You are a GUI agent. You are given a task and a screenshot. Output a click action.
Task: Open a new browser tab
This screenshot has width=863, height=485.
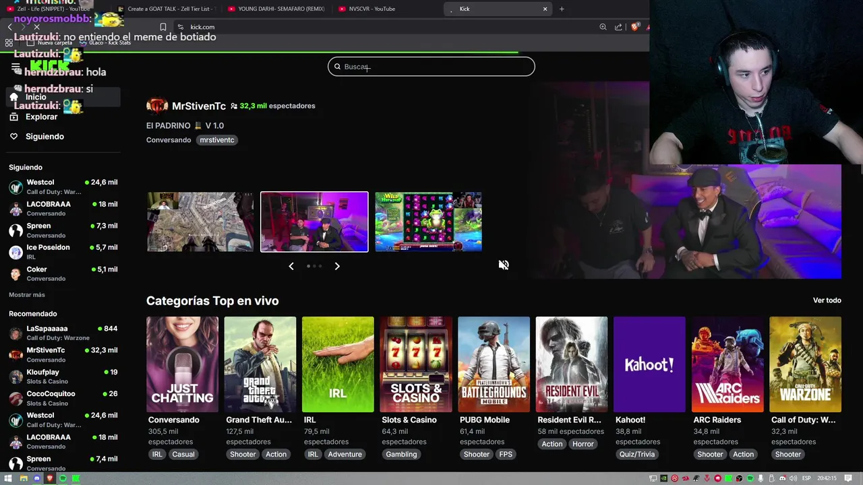coord(562,9)
